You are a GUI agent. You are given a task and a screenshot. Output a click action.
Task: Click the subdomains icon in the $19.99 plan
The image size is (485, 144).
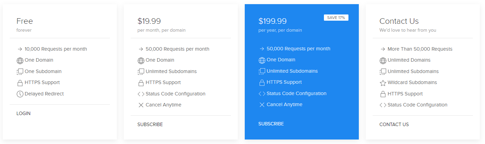click(x=141, y=72)
